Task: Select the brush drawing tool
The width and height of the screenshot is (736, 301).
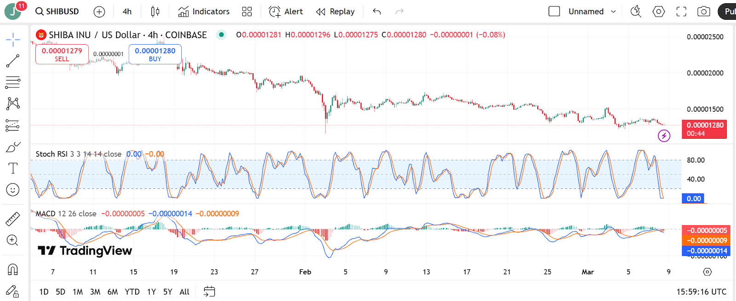Action: (x=13, y=147)
